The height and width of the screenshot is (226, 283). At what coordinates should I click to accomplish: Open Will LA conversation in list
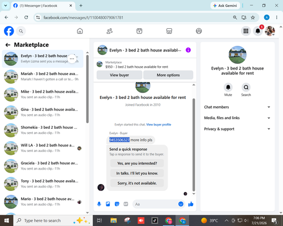43,148
